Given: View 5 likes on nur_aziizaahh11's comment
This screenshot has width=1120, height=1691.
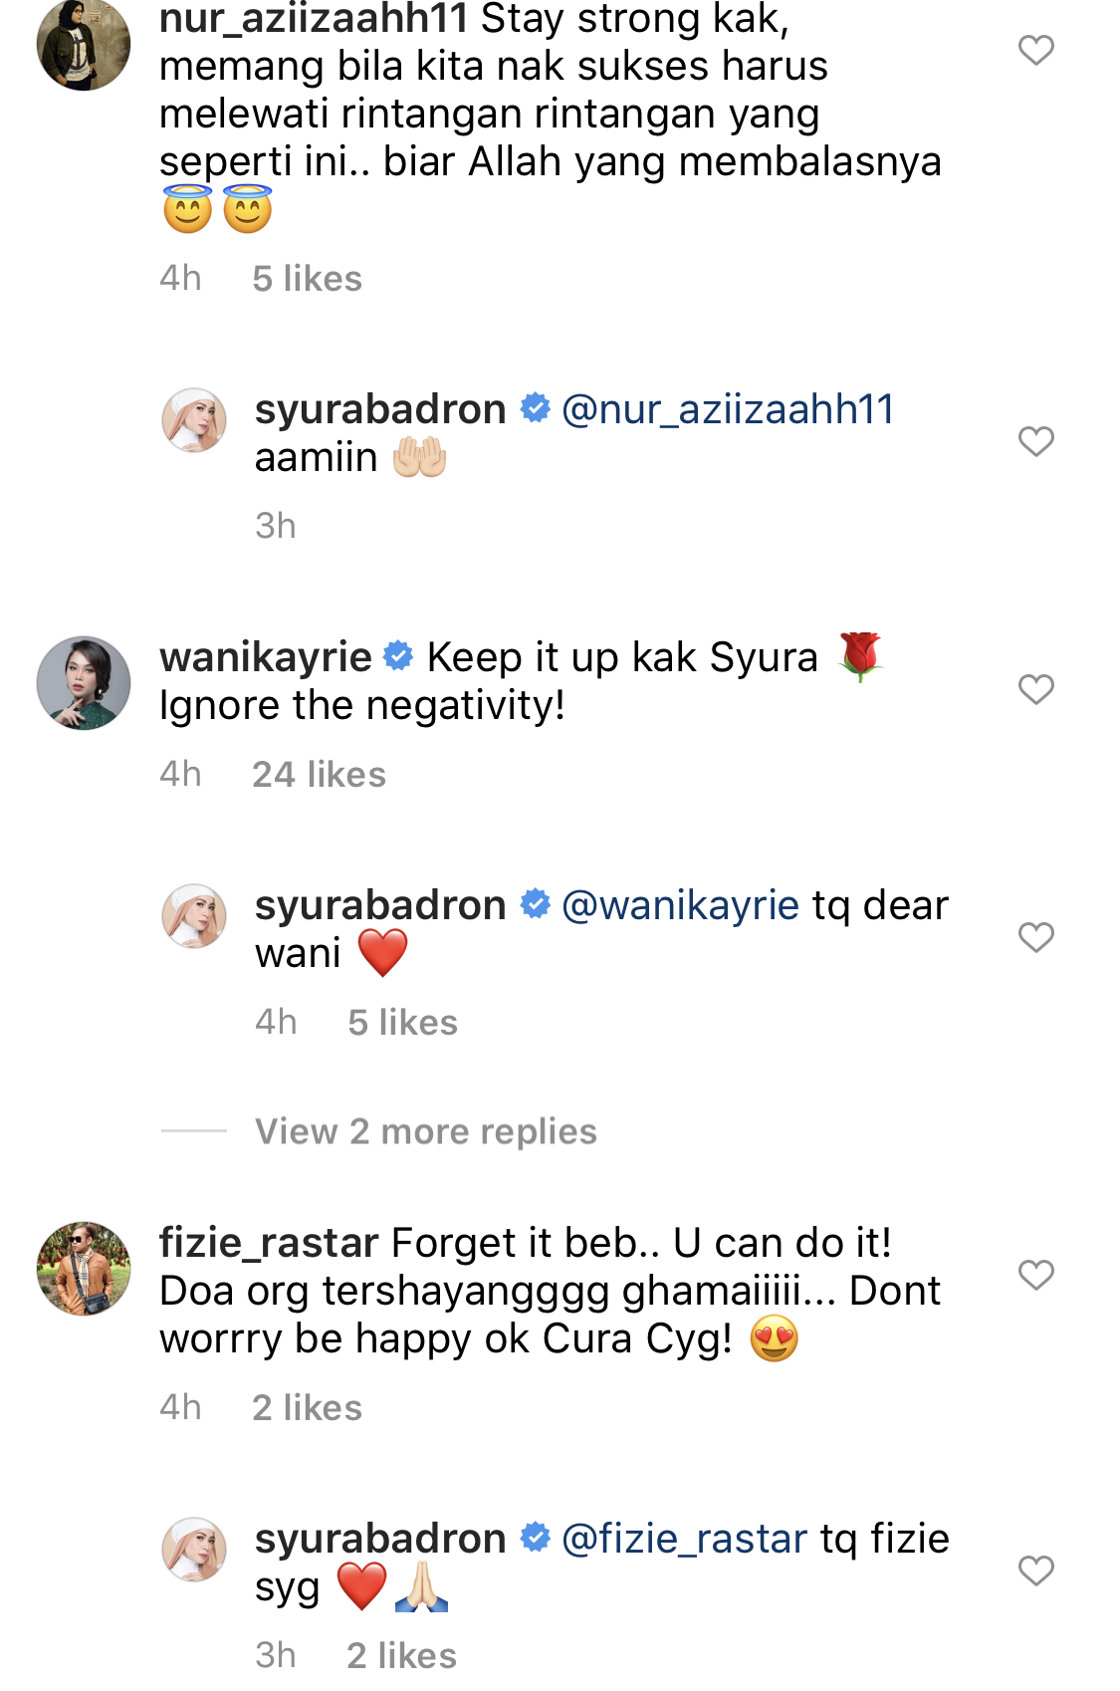Looking at the screenshot, I should tap(307, 278).
